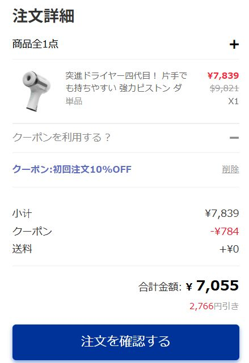The width and height of the screenshot is (249, 363).
Task: Select the applied 初回注文10%OFF coupon label
Action: [72, 169]
